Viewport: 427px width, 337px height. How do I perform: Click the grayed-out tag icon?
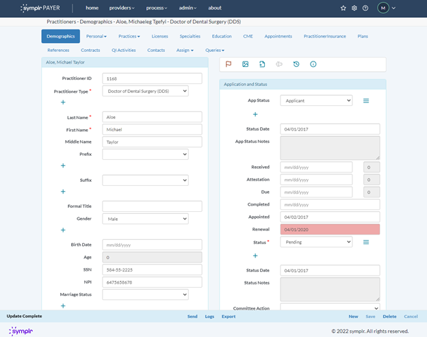click(279, 64)
